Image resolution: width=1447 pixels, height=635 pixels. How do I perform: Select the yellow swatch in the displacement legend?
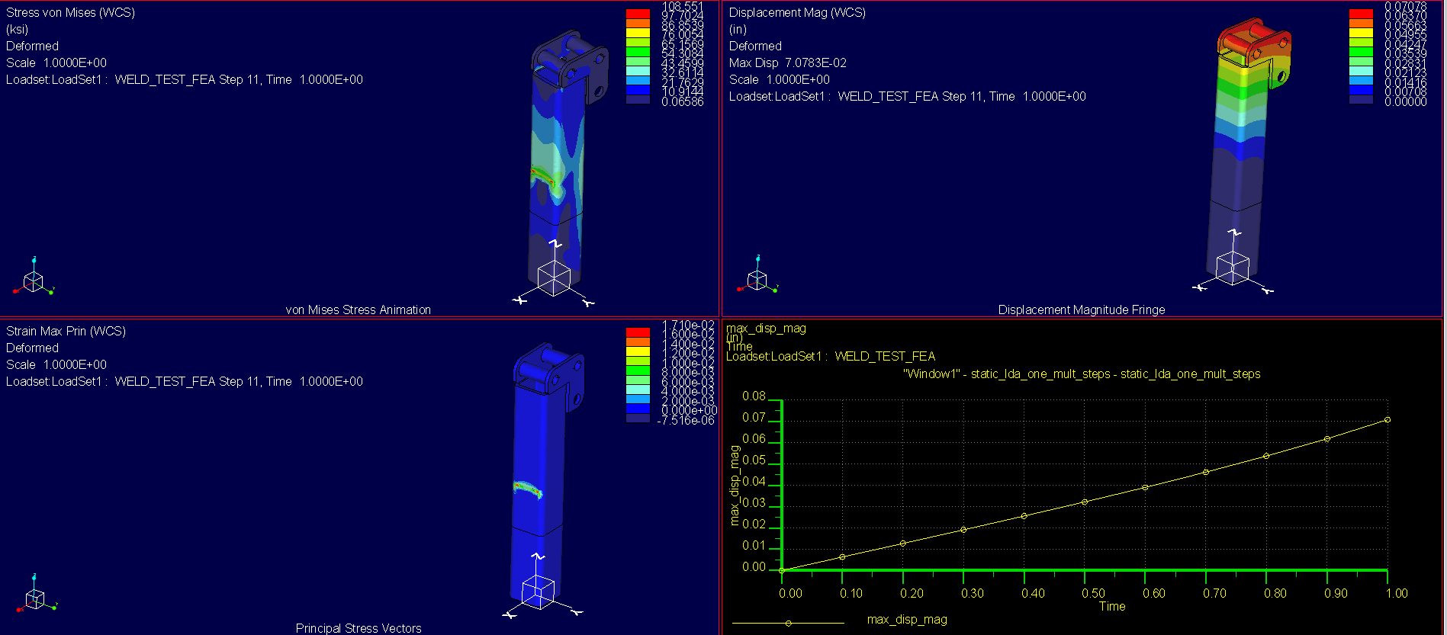click(x=1361, y=33)
